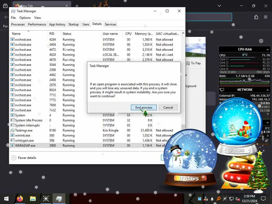Switch to the Processes tab

pos(18,24)
